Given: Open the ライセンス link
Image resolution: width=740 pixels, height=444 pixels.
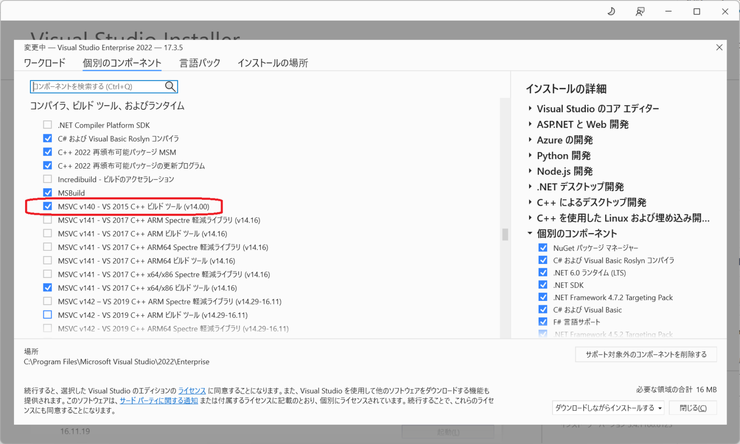Looking at the screenshot, I should 192,391.
